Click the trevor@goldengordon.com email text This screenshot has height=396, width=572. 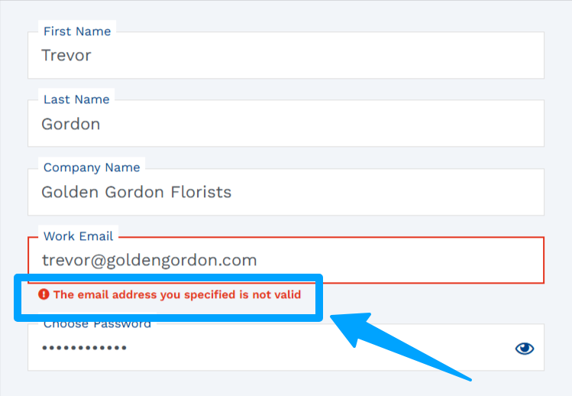pyautogui.click(x=149, y=261)
